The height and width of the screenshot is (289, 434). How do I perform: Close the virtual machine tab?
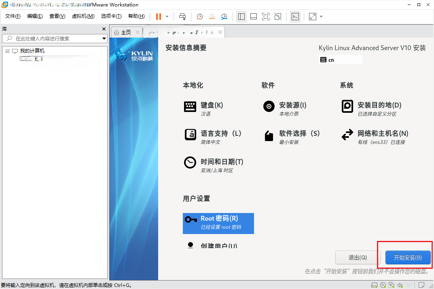pyautogui.click(x=220, y=32)
